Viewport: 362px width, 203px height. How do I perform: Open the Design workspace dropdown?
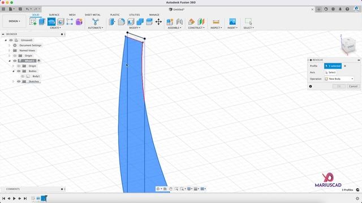(x=14, y=21)
